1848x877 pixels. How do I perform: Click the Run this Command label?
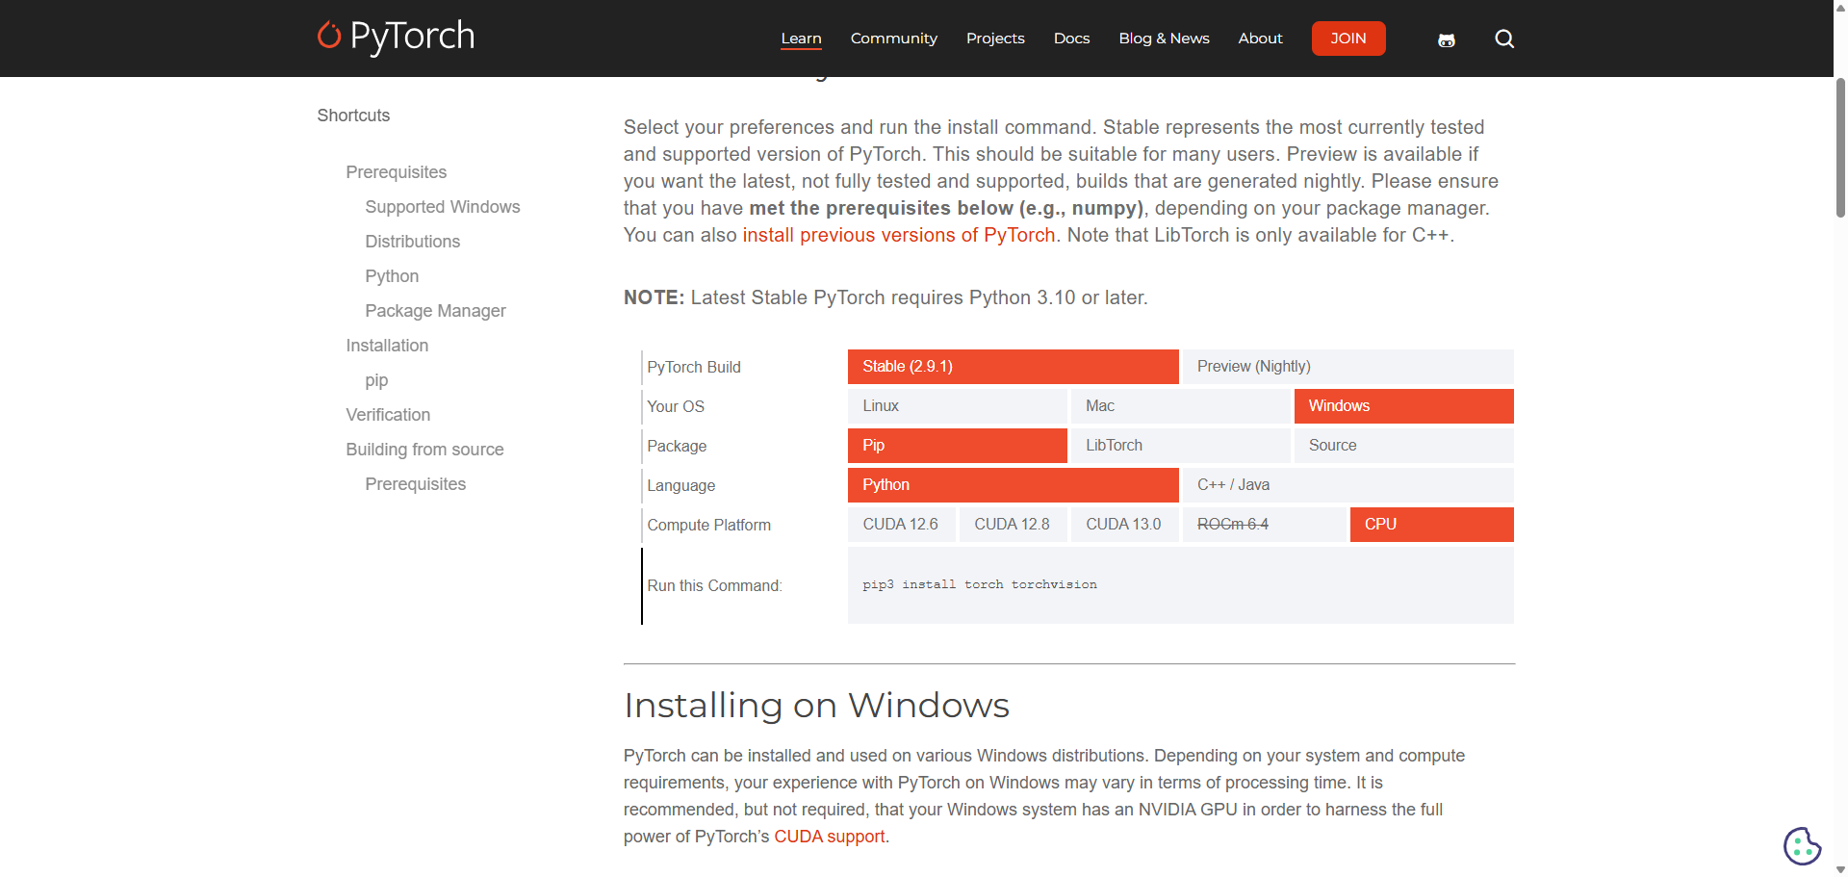715,586
